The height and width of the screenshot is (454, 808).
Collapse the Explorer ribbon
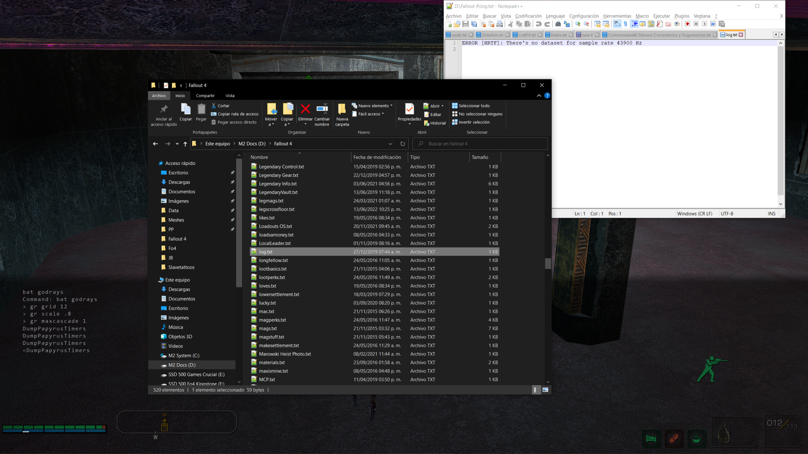point(539,96)
